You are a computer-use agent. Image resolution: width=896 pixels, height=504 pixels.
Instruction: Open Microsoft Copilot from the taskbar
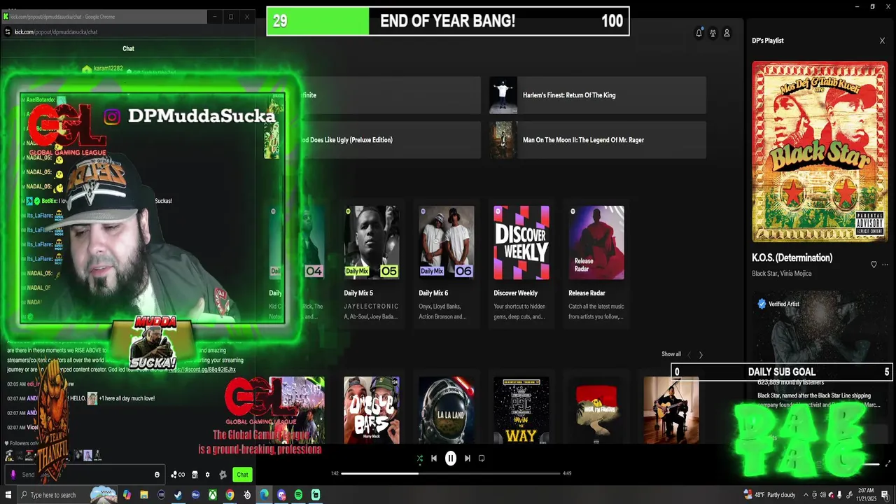pyautogui.click(x=127, y=495)
